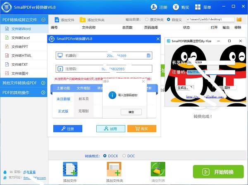This screenshot has width=248, height=185.
Task: Click the PPT file icon in sidebar
Action: tap(7, 47)
